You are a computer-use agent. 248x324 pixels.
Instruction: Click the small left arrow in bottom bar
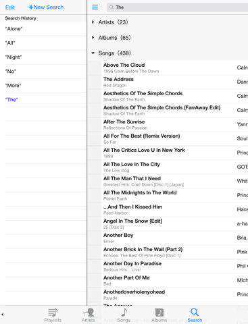click(3, 315)
